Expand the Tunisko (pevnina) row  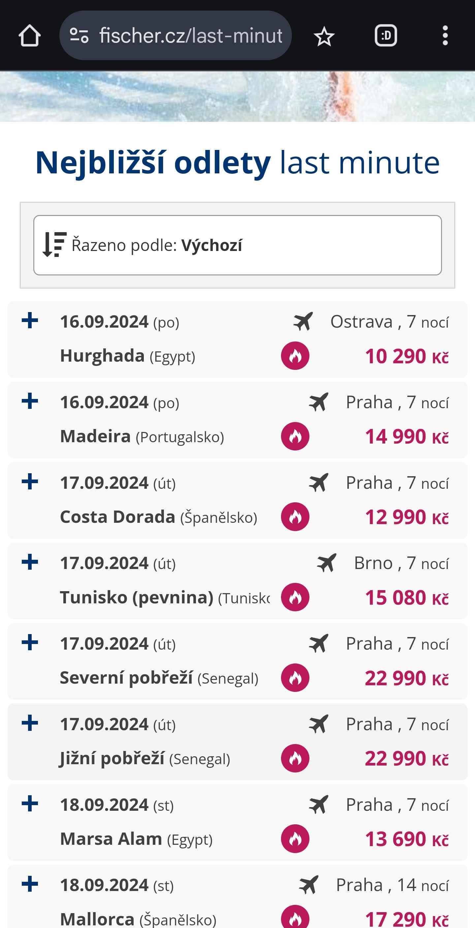30,562
